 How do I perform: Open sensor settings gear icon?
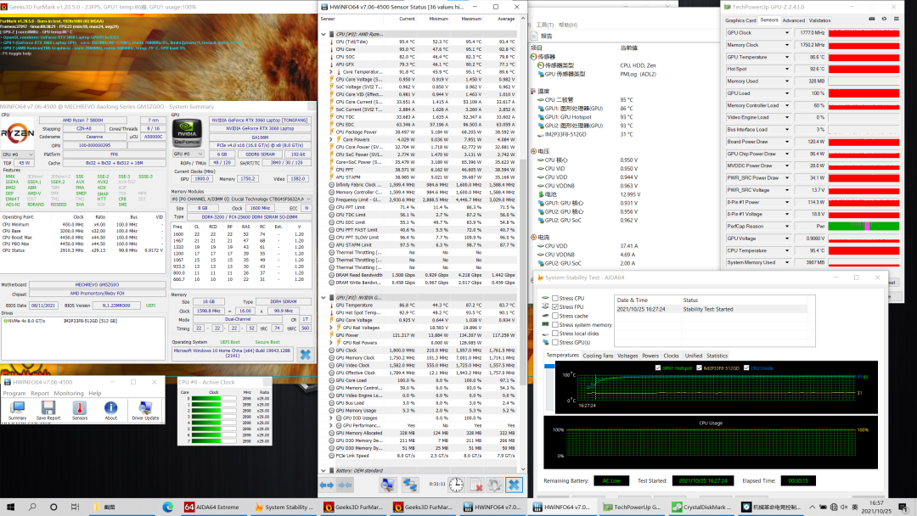click(x=495, y=485)
